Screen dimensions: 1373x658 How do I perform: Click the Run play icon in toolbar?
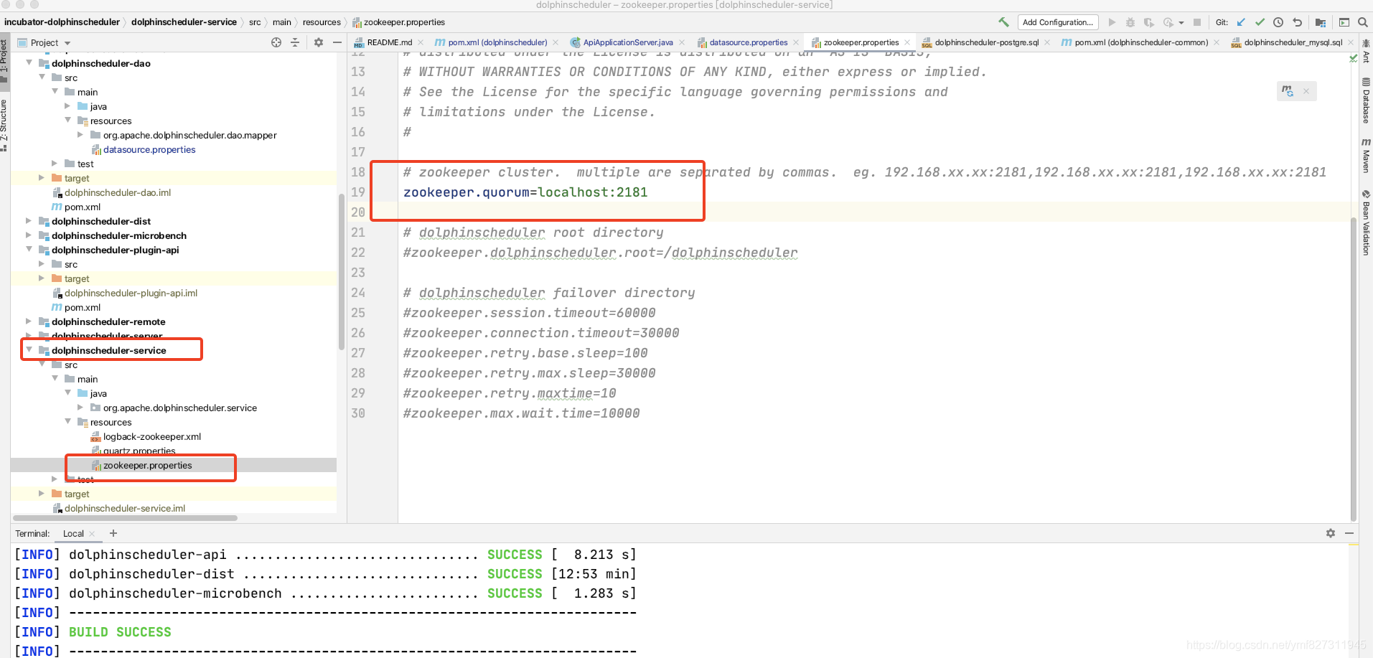pos(1112,22)
